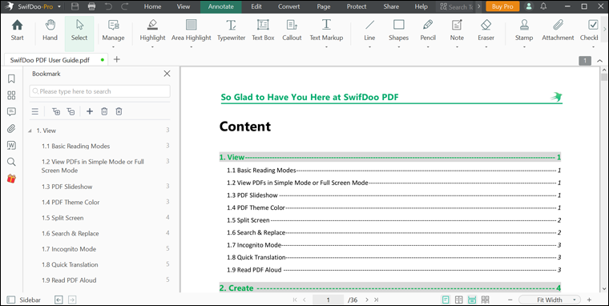Collapse all bookmarks icon
The image size is (609, 306).
point(71,111)
